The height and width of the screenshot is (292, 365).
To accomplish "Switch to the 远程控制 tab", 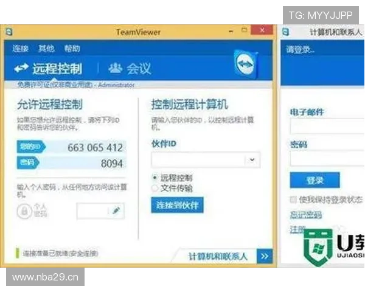I will [x=48, y=69].
